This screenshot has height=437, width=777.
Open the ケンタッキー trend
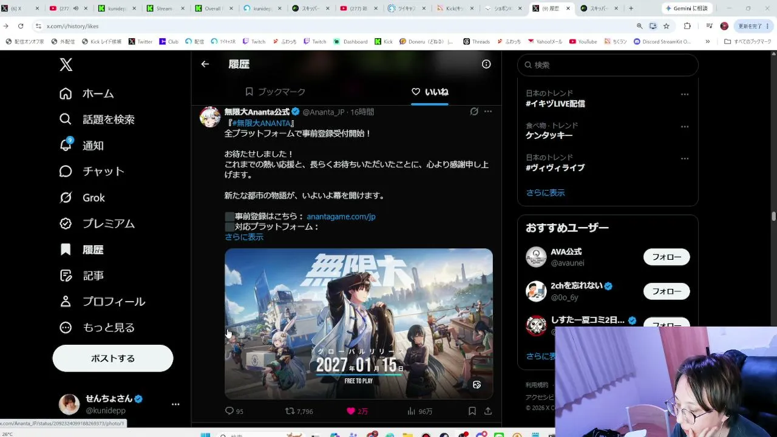[549, 136]
